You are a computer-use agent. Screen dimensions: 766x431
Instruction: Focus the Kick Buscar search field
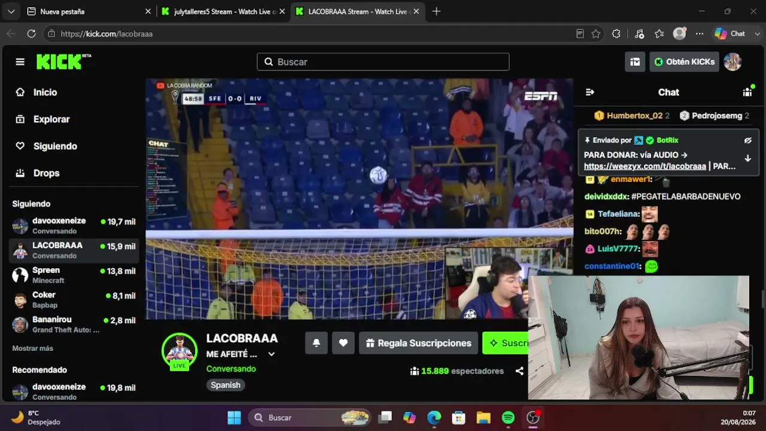point(383,62)
